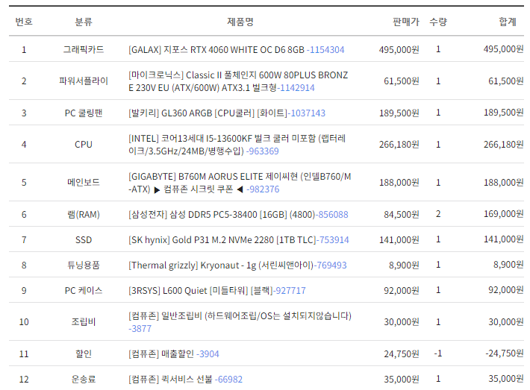Click row number 10
The height and width of the screenshot is (390, 530).
coord(24,322)
